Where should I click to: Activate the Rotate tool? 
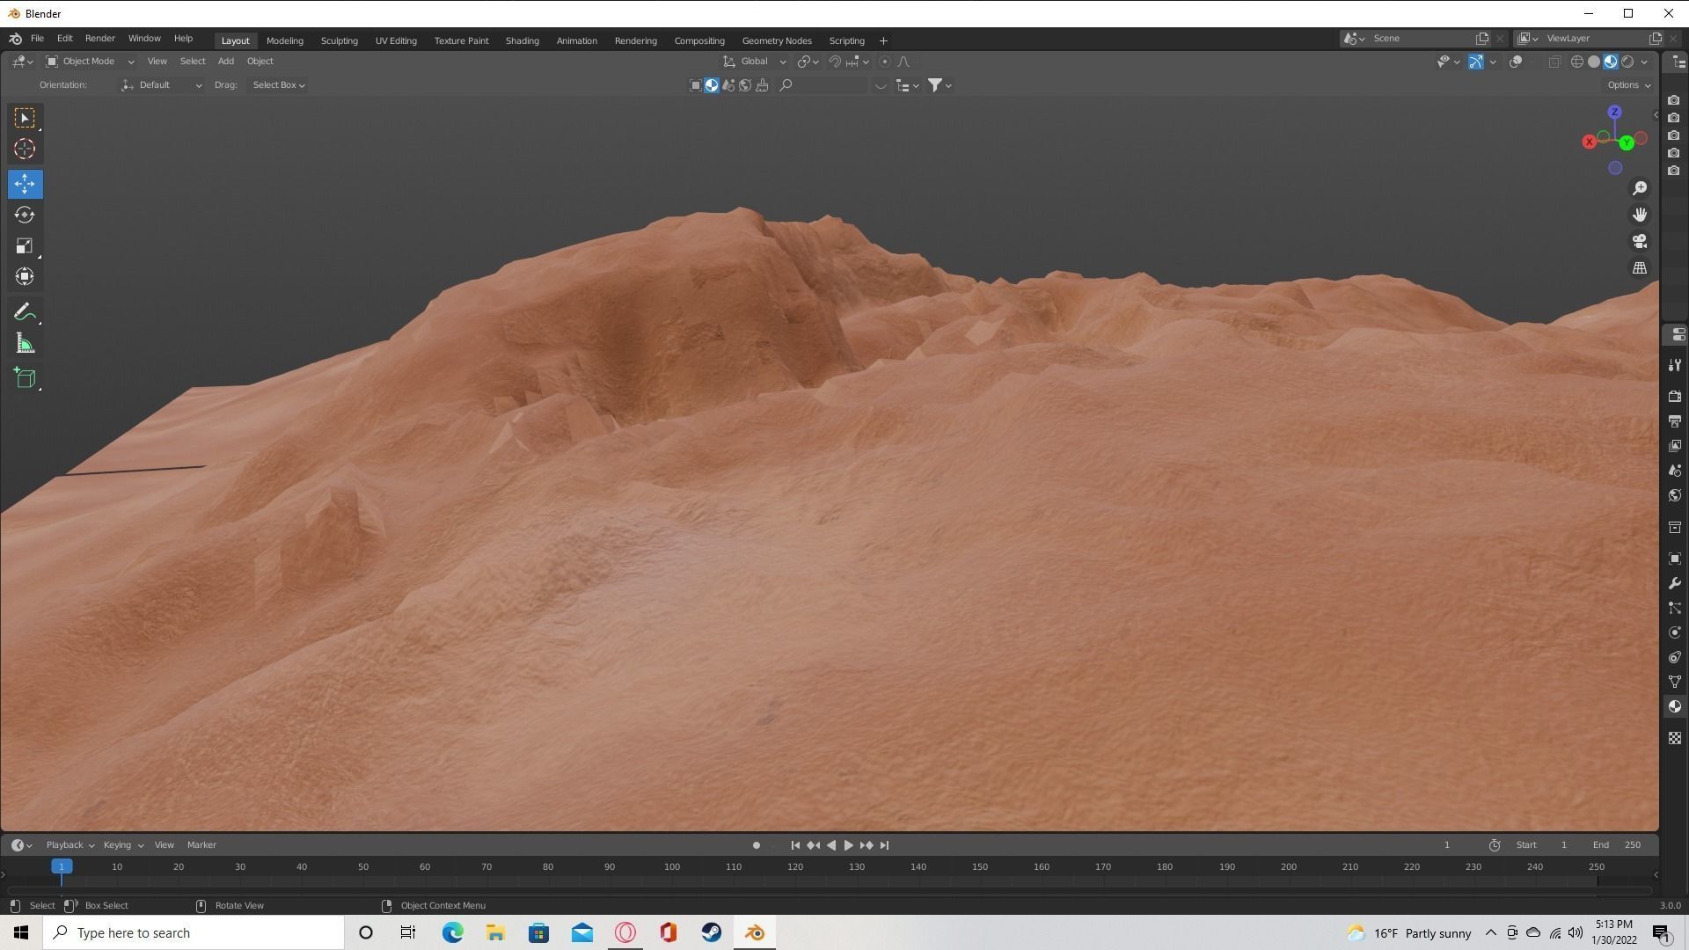point(25,215)
